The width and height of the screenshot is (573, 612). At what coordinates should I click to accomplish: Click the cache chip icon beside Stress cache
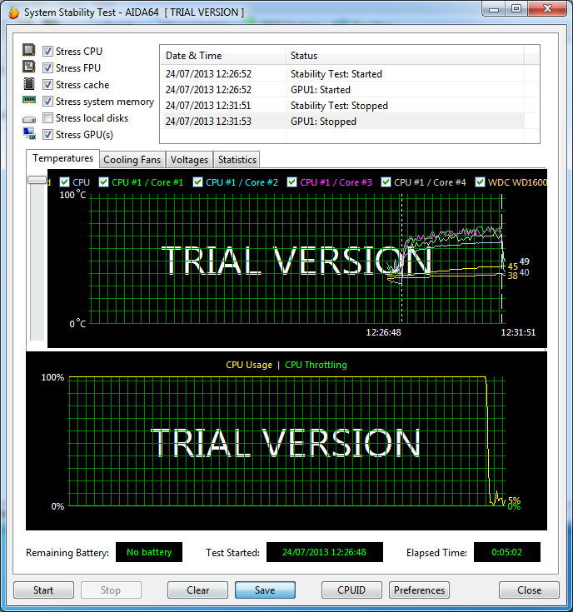[x=29, y=84]
